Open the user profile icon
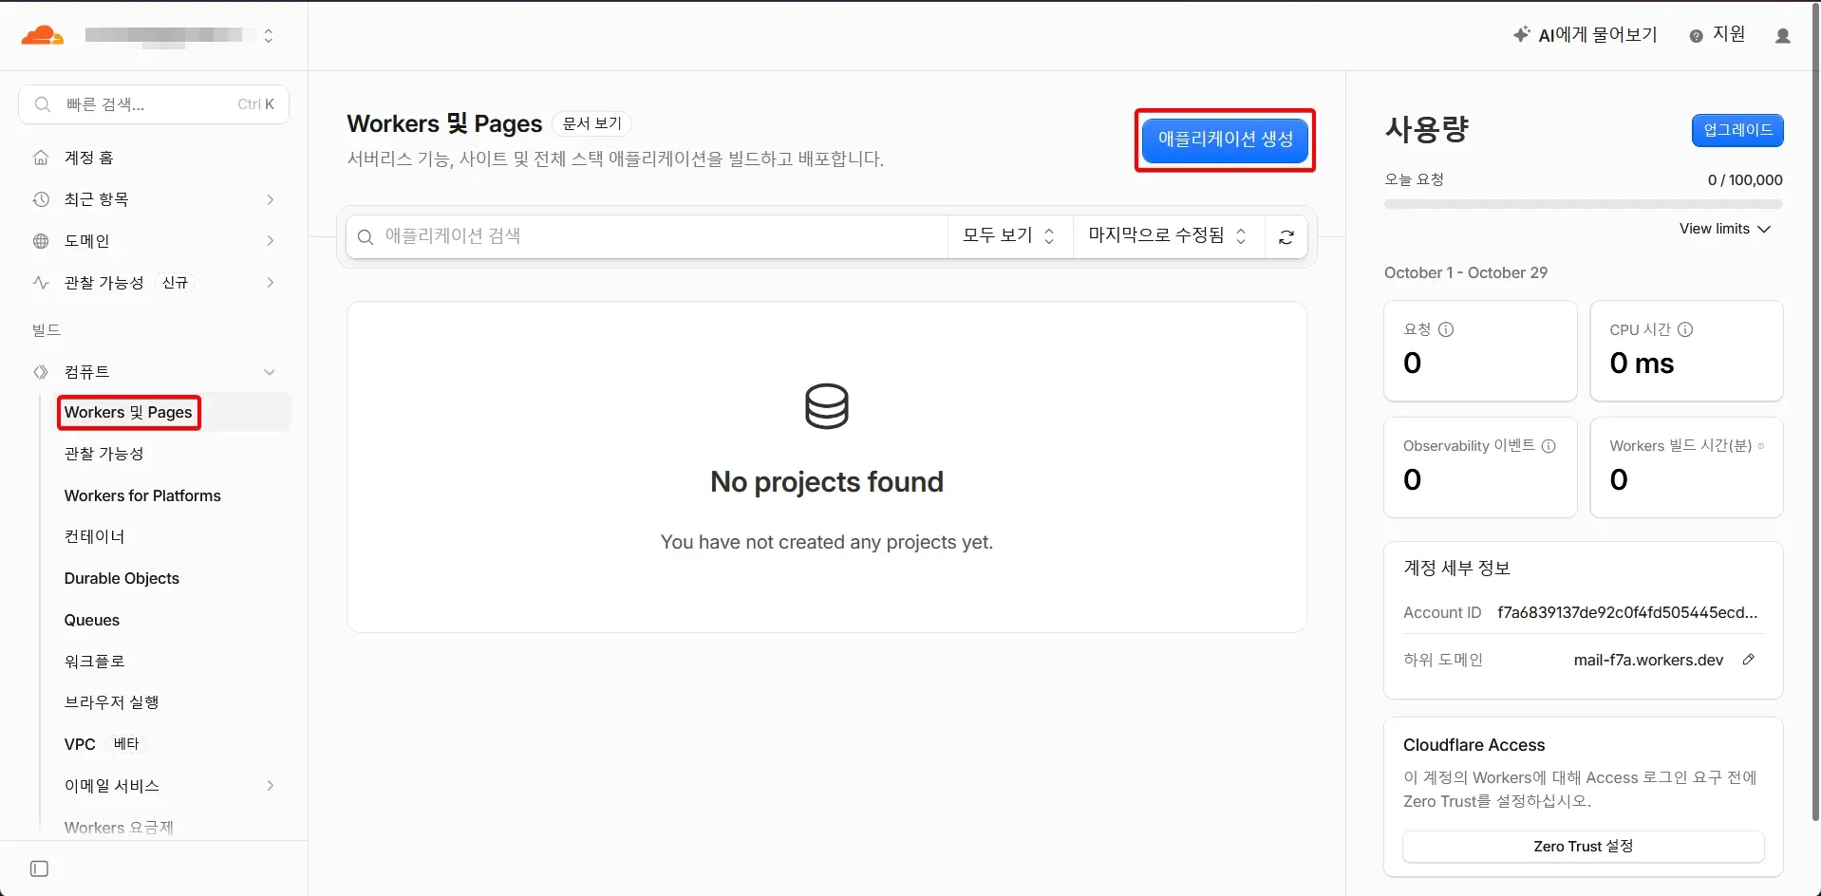This screenshot has width=1821, height=896. pyautogui.click(x=1782, y=35)
